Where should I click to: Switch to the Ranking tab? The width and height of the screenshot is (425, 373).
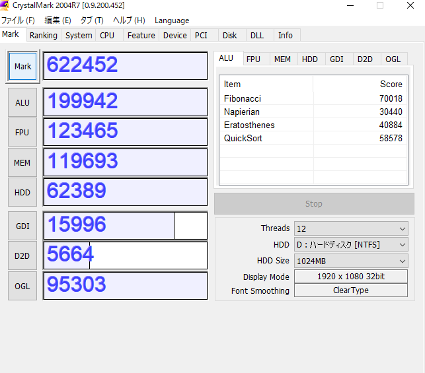pyautogui.click(x=44, y=36)
